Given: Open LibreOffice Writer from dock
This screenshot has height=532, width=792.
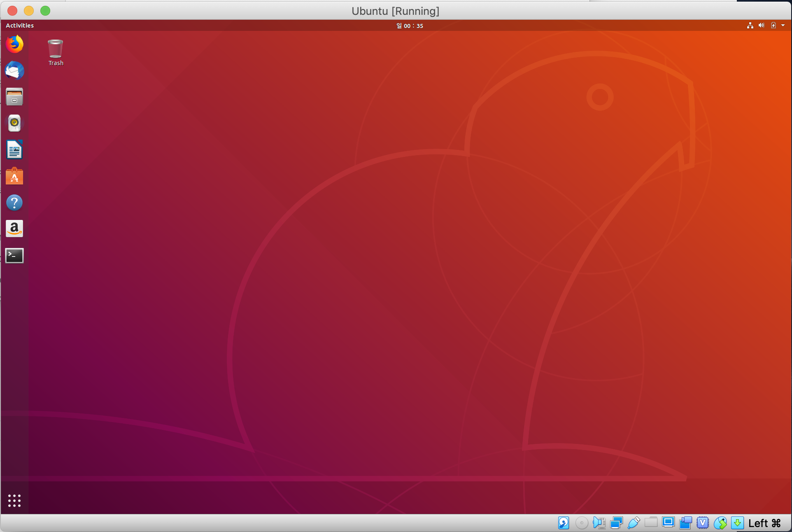Looking at the screenshot, I should point(14,149).
